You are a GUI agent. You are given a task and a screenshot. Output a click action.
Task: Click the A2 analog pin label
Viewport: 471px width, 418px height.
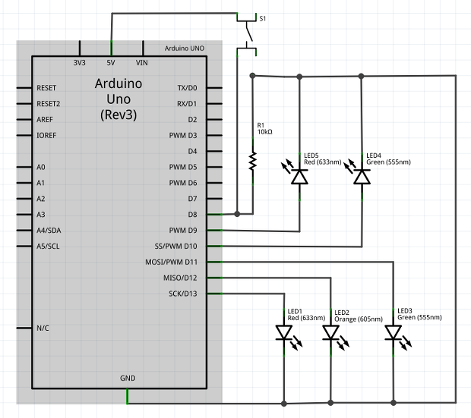41,199
